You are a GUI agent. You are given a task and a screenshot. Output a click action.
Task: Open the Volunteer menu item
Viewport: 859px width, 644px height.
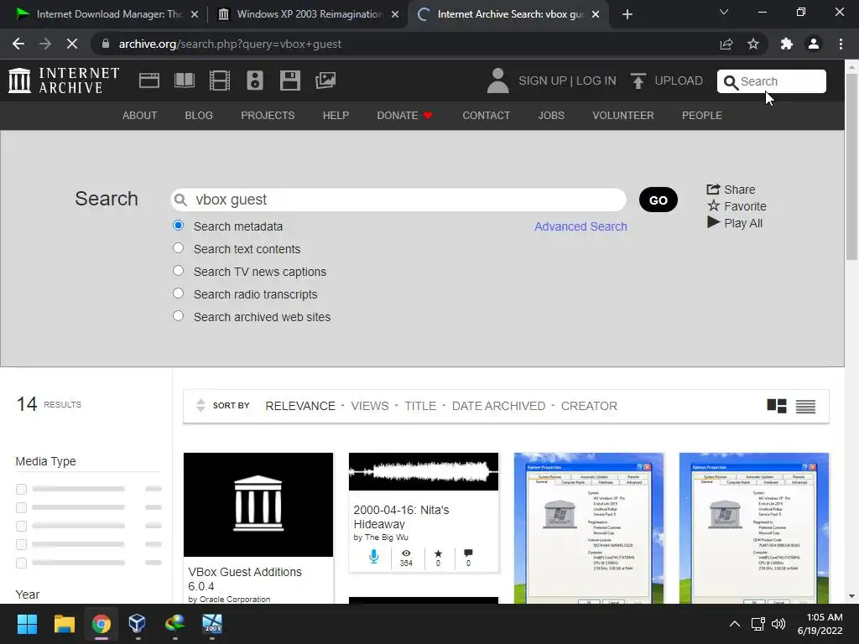point(623,116)
